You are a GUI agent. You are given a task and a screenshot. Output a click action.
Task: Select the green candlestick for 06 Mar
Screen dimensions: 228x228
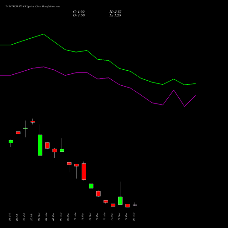[62, 150]
